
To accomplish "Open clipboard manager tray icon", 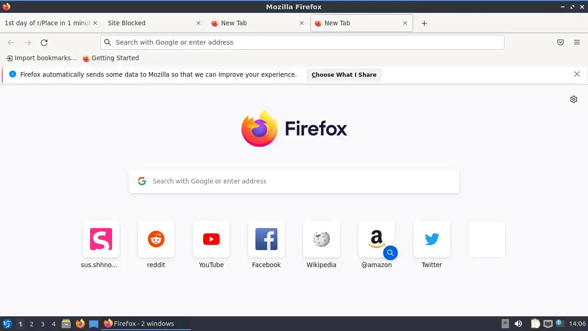I will (535, 324).
